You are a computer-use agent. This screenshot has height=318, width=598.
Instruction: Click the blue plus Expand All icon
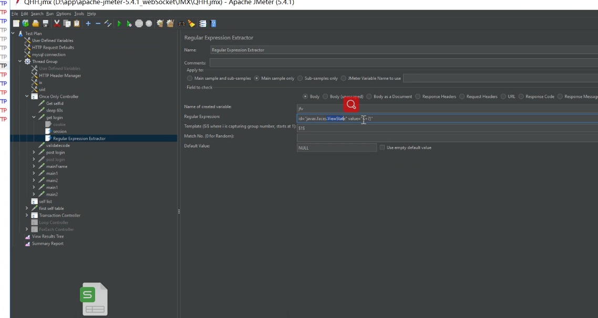[x=88, y=24]
